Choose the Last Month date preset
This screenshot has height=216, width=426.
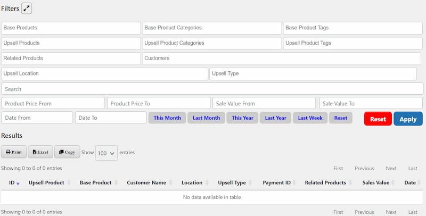point(206,118)
